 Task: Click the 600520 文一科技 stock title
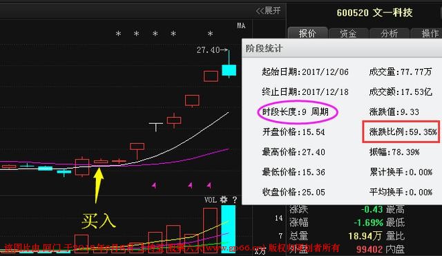coord(374,12)
